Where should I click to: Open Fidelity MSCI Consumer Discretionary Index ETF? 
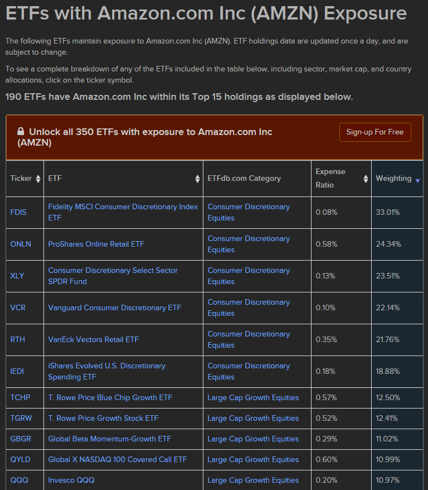tap(123, 213)
